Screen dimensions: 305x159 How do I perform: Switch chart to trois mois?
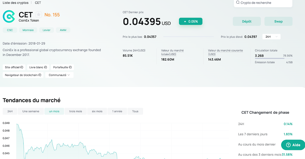coord(75,111)
